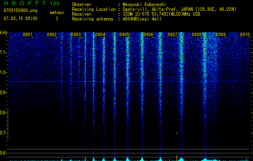The image size is (253, 161).
Task: Click the 0910 time marker
Action: pos(245,35)
